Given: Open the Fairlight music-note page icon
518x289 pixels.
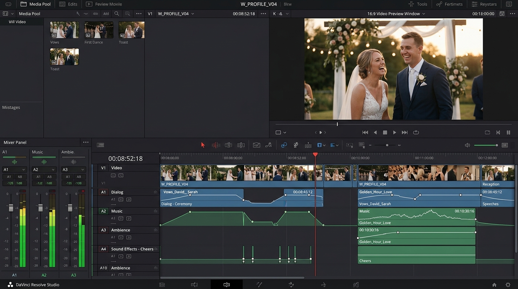Looking at the screenshot, I should tap(323, 285).
